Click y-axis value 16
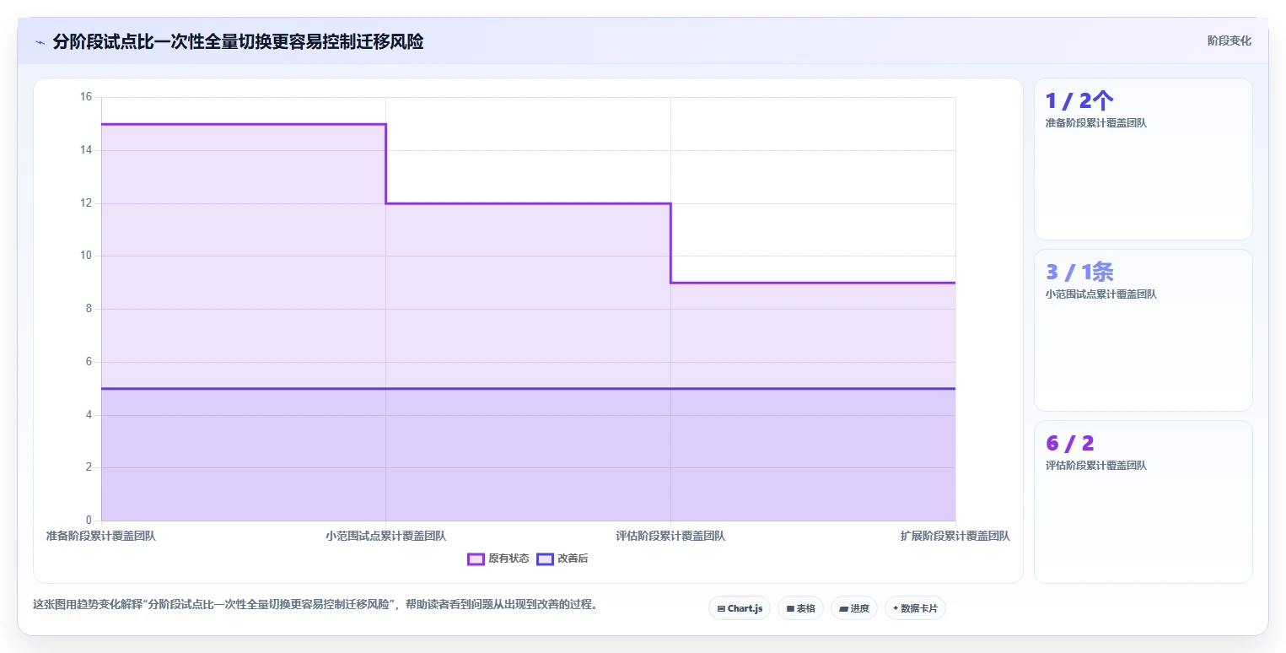 pyautogui.click(x=86, y=97)
